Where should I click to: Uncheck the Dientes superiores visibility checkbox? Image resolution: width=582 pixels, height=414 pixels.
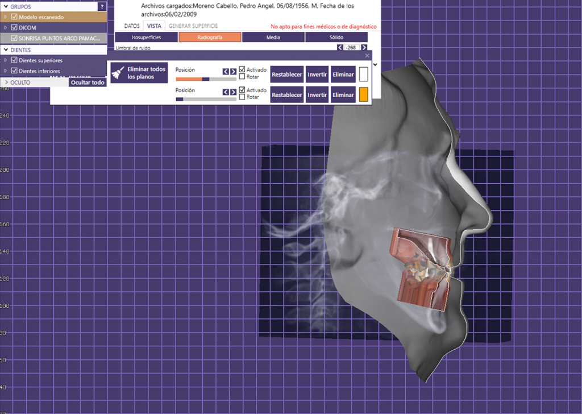[14, 60]
